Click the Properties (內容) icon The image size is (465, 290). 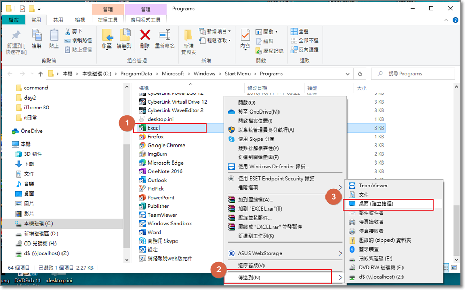[245, 36]
